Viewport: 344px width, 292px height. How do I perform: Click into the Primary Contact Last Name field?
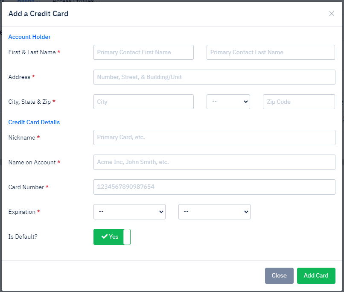(x=271, y=53)
